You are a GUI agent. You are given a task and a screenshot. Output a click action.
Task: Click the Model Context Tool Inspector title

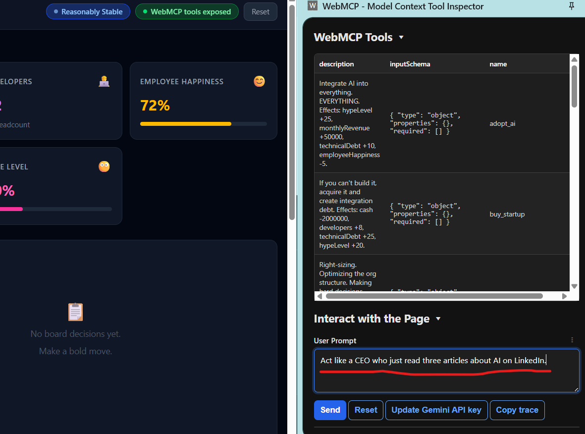click(x=403, y=6)
